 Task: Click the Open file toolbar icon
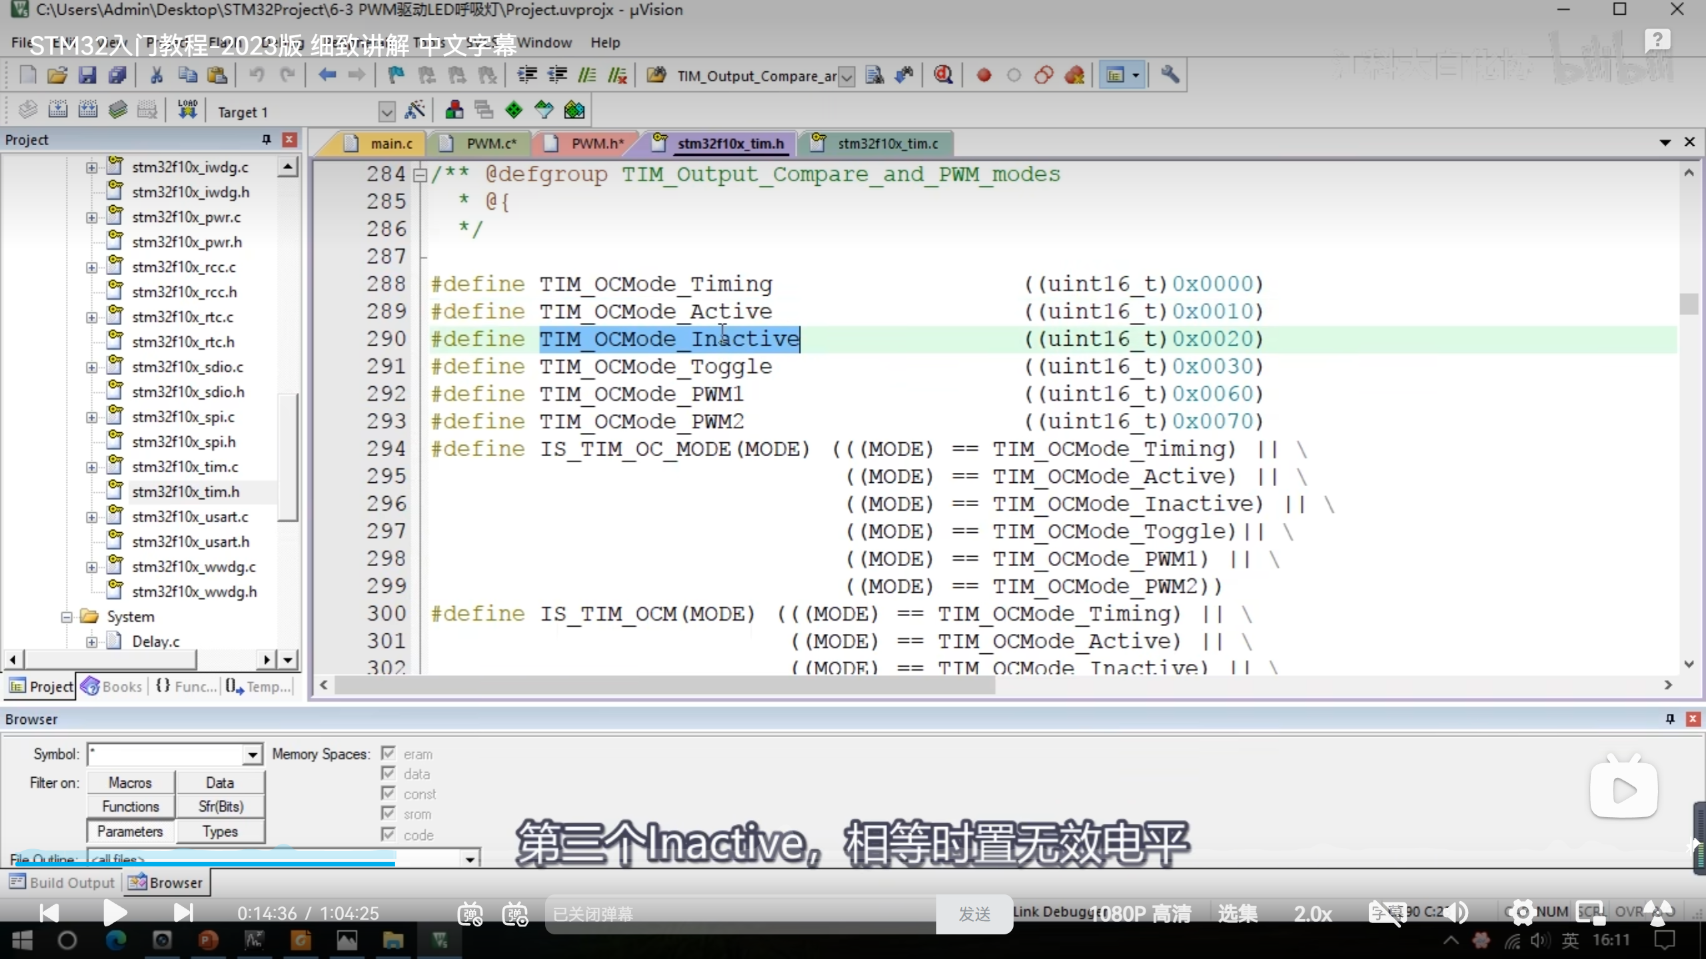(x=57, y=75)
